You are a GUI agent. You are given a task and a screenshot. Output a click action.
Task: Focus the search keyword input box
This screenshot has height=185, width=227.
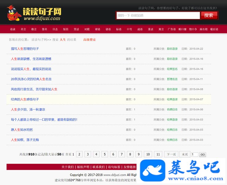[x=158, y=15]
